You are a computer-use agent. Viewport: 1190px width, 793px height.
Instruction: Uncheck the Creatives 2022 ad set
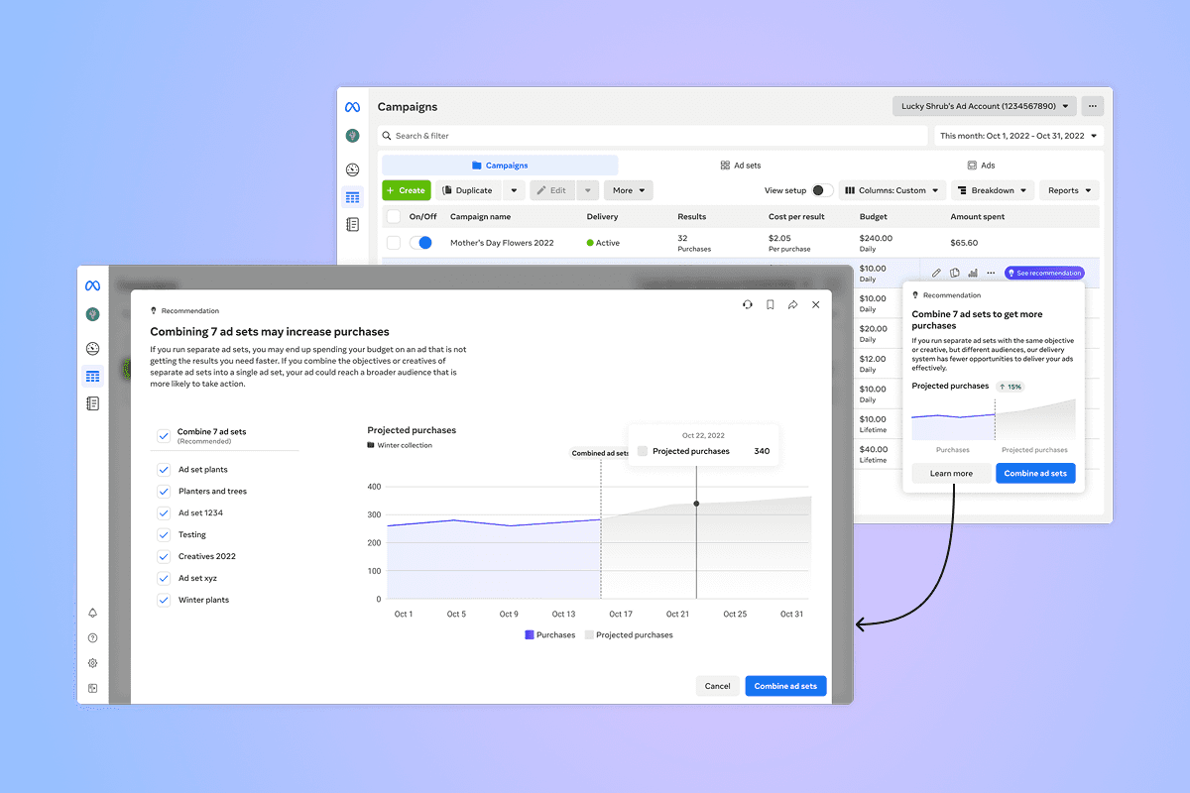point(164,556)
